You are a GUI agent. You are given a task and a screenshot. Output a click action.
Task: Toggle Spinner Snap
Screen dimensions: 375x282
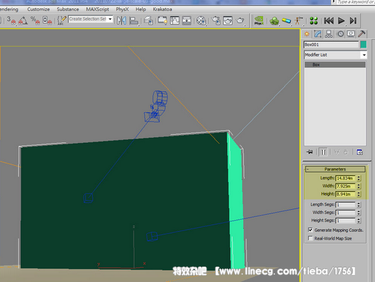click(x=47, y=21)
